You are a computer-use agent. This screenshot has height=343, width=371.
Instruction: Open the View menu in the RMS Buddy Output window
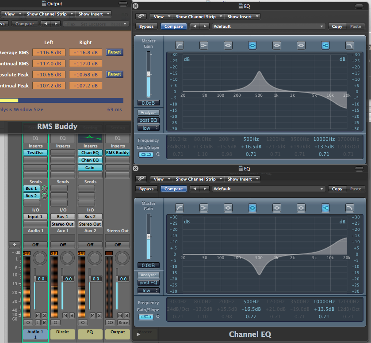point(11,14)
